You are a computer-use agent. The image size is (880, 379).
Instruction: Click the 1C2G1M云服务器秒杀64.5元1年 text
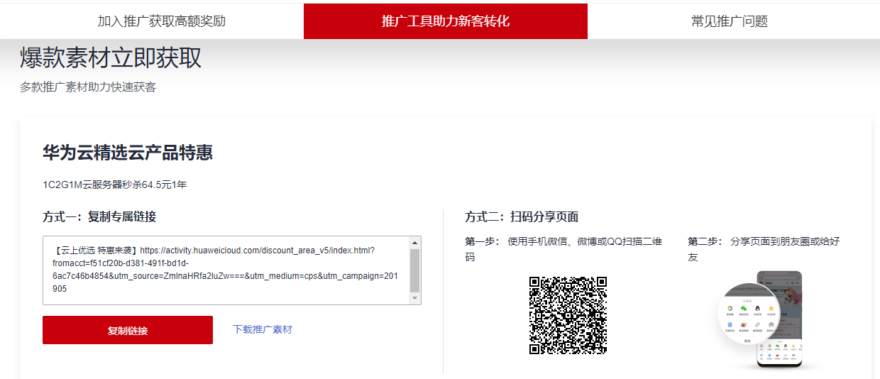114,185
